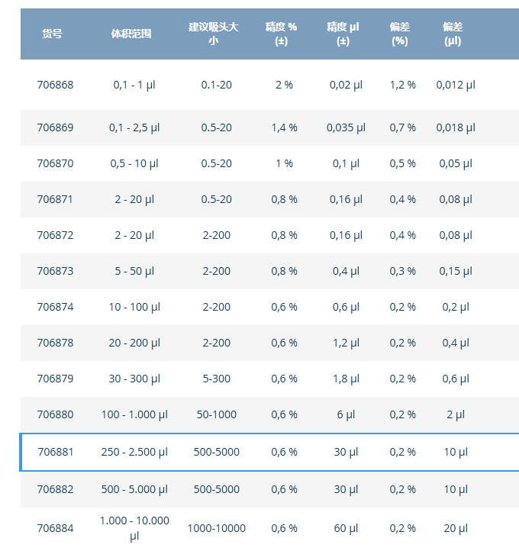Select the 5-300 tip size cell
The image size is (519, 548).
coord(217,379)
